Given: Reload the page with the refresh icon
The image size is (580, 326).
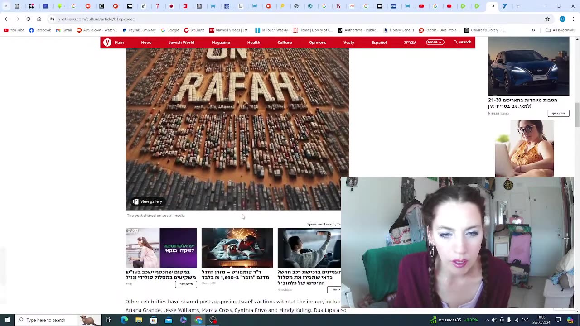Looking at the screenshot, I should click(x=28, y=19).
